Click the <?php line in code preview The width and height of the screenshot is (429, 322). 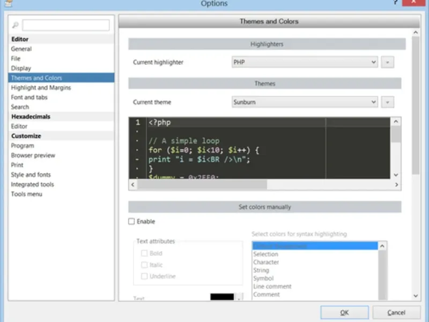coord(160,122)
